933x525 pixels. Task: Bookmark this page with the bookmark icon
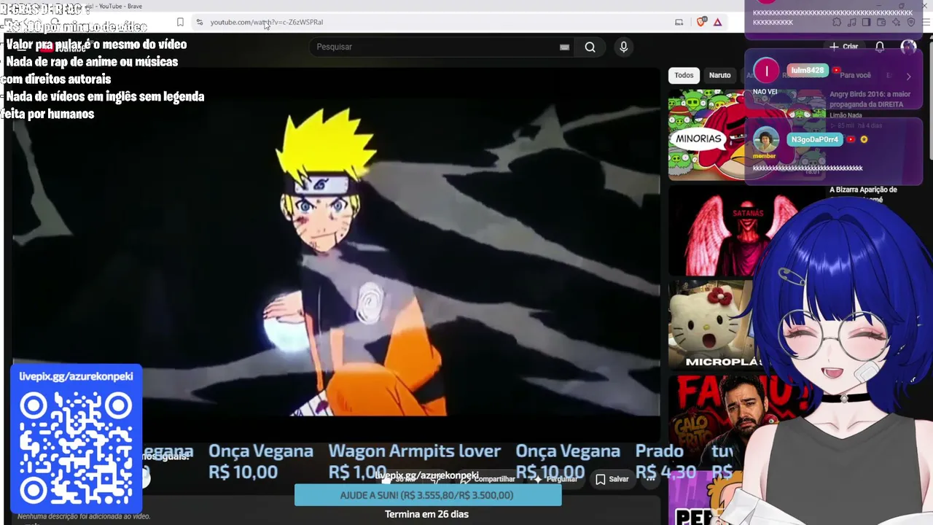click(180, 22)
